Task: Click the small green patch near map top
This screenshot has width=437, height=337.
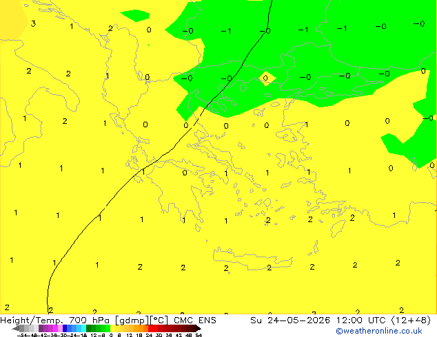Action: pos(135,16)
